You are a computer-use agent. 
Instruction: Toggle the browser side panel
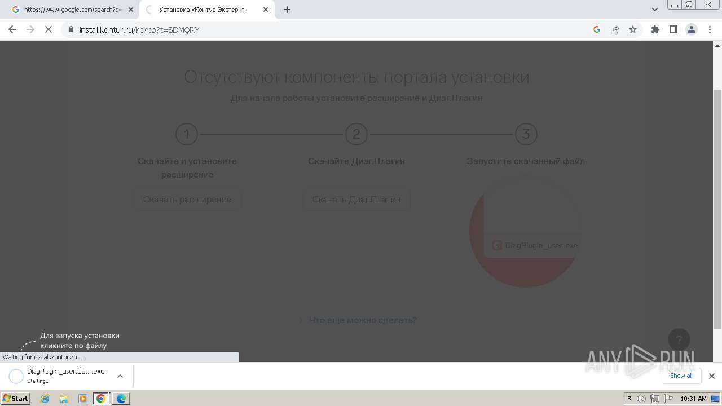click(x=673, y=29)
